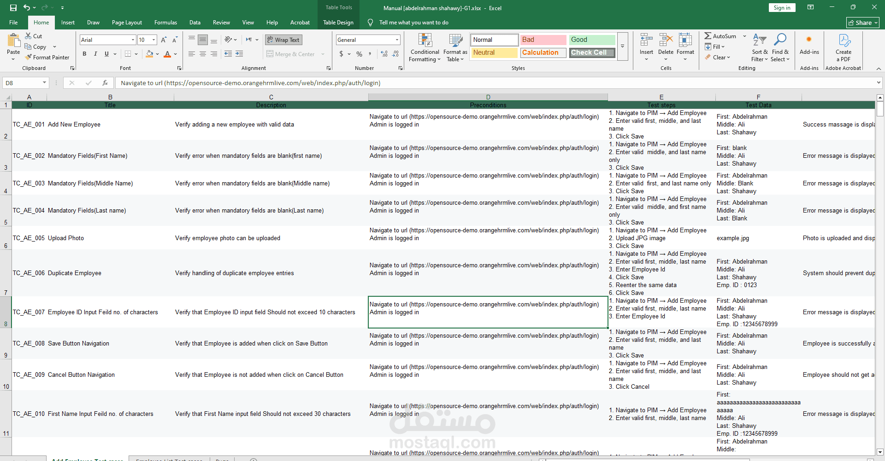Increase the font size
The width and height of the screenshot is (885, 461).
[x=164, y=40]
